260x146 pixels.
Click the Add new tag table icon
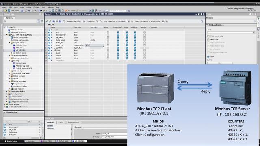[14, 66]
